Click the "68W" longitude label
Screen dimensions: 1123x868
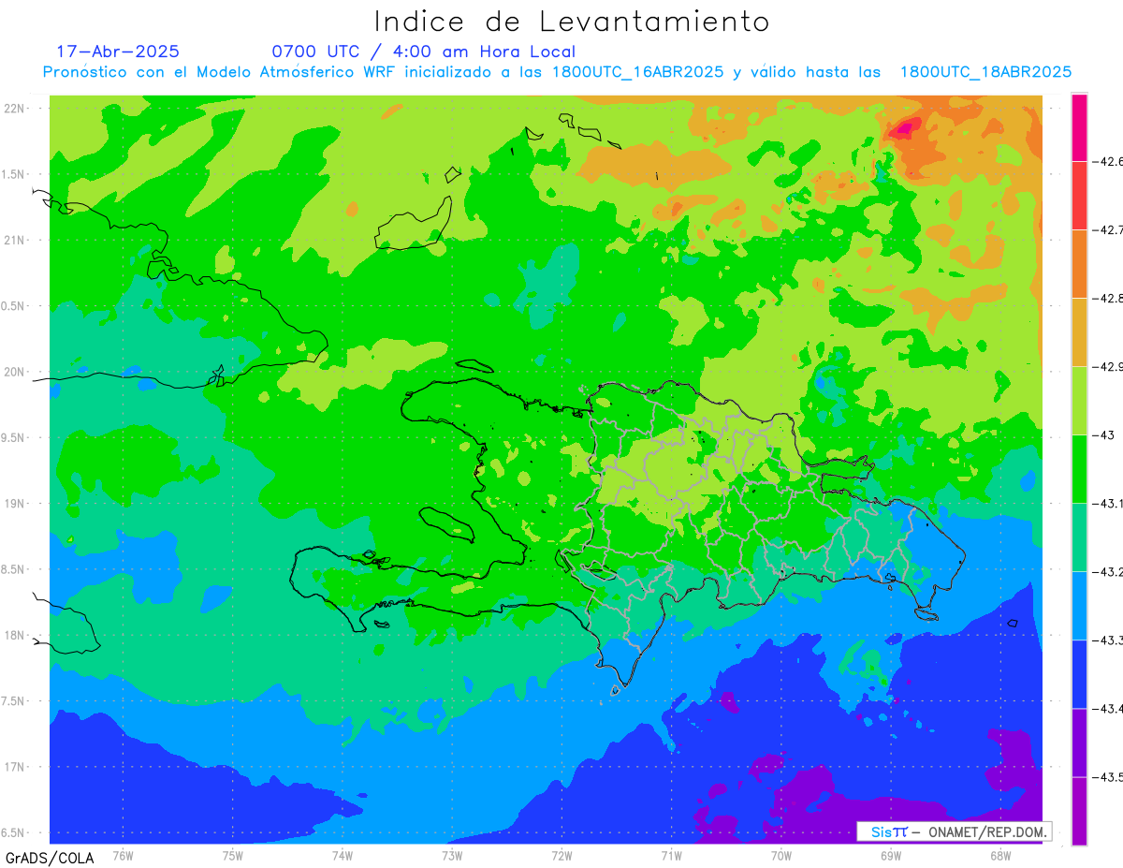coord(1000,855)
